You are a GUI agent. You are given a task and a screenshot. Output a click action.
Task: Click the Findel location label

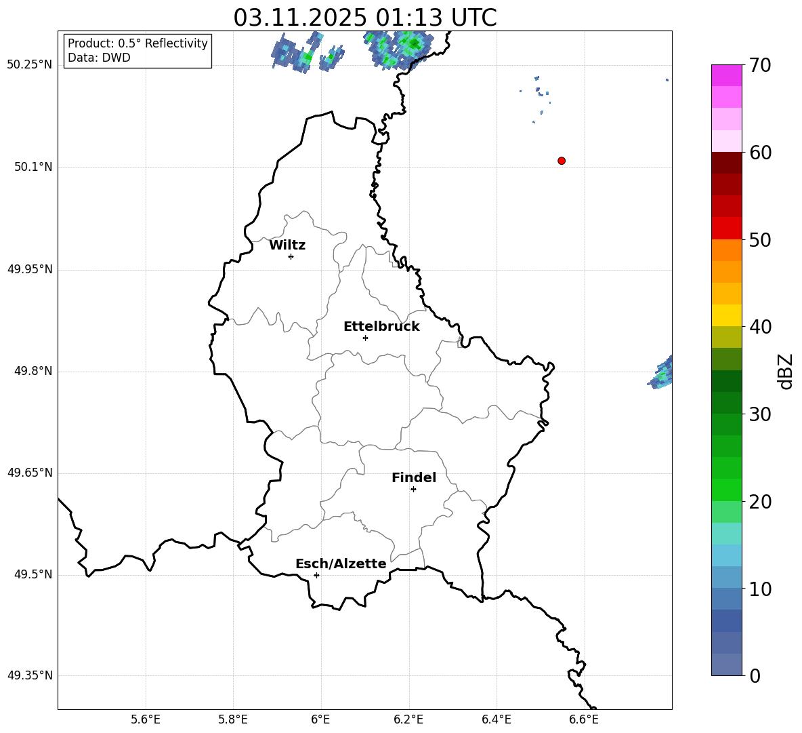(414, 477)
